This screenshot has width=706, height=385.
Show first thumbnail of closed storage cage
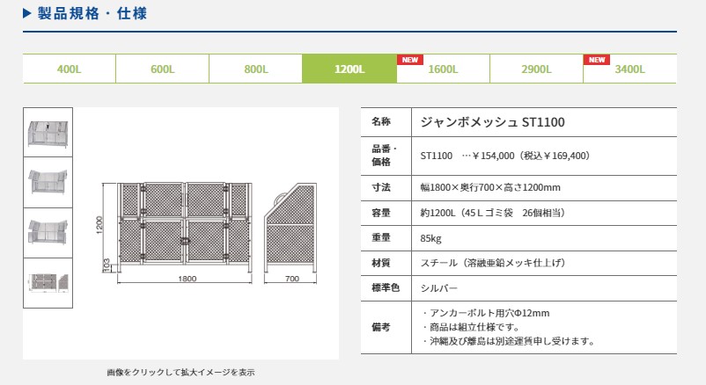coord(48,132)
